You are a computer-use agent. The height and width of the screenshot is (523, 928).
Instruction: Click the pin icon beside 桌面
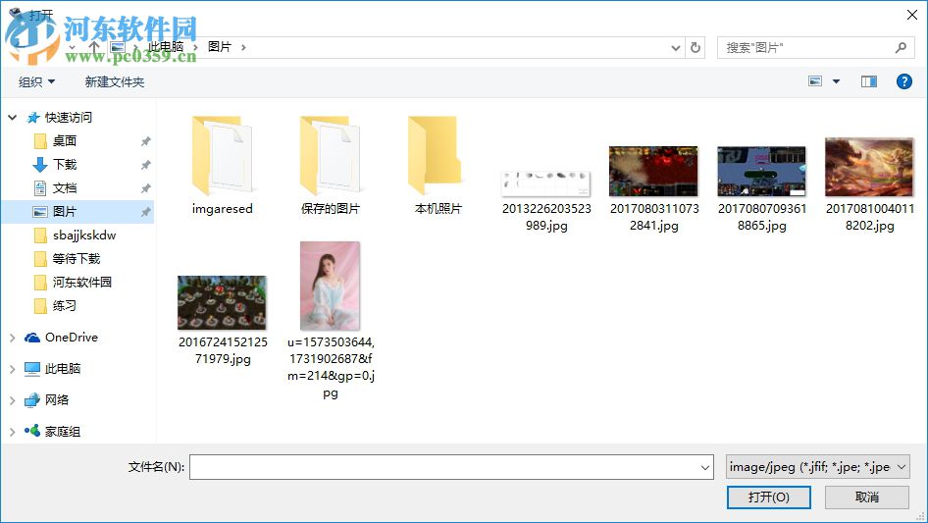(x=145, y=141)
